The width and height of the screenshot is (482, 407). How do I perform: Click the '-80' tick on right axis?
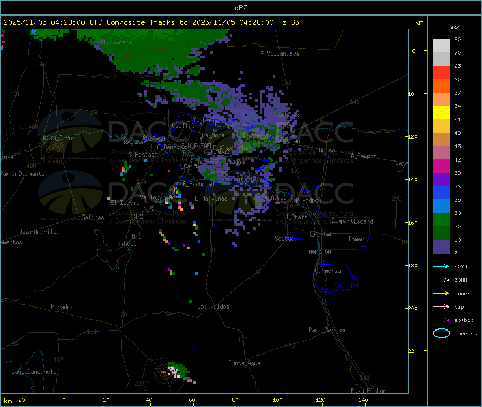[414, 51]
